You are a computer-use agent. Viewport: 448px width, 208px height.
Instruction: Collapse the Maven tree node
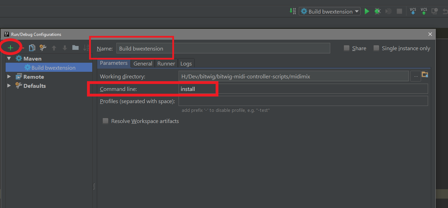tap(9, 59)
